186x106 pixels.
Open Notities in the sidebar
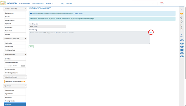click(15, 34)
